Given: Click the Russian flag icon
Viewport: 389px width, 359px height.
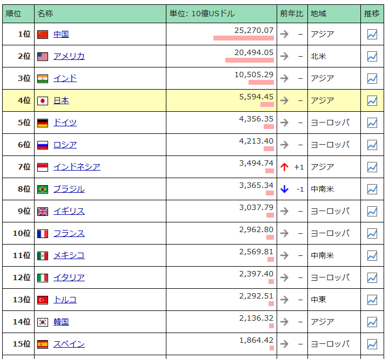Looking at the screenshot, I should 43,145.
